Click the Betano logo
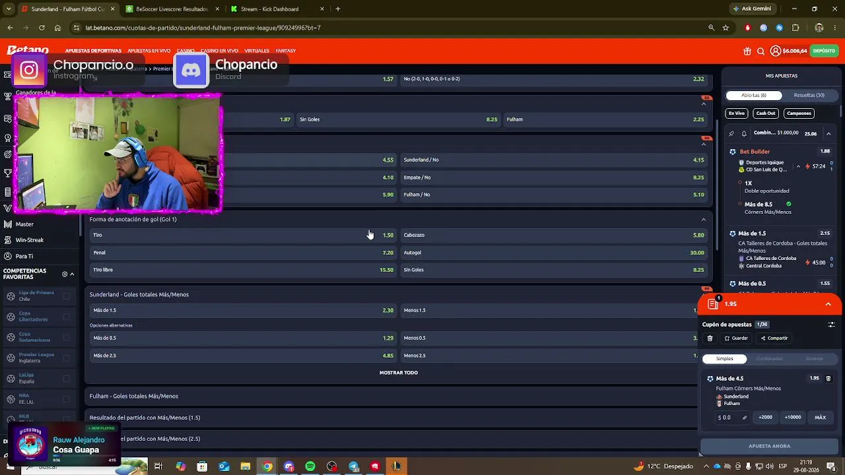The height and width of the screenshot is (475, 845). coord(28,50)
